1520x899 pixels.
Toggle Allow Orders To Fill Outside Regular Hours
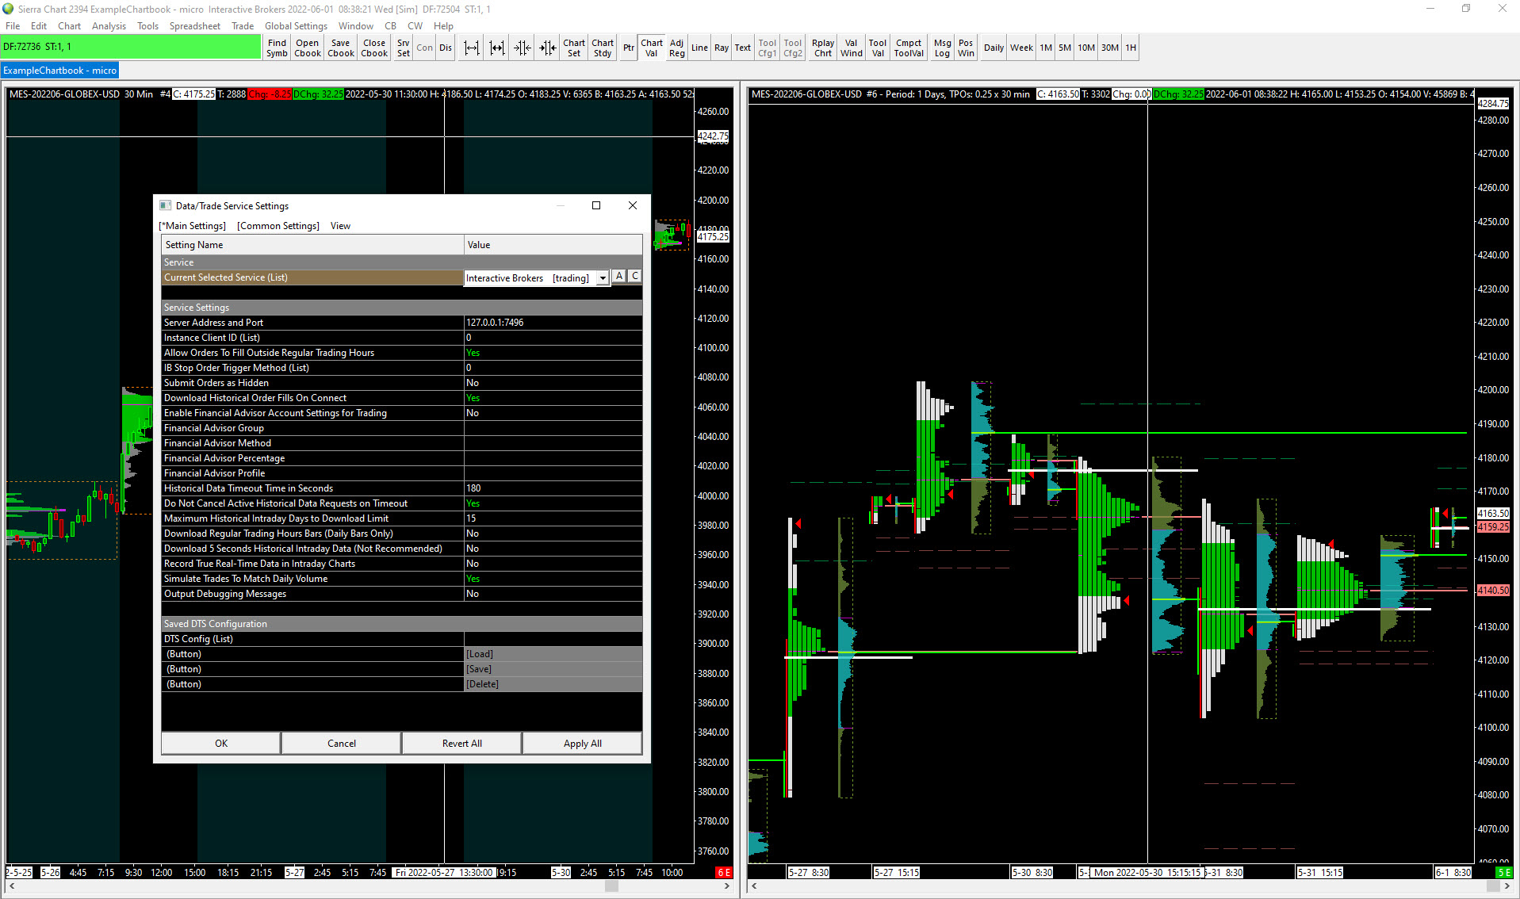click(553, 353)
